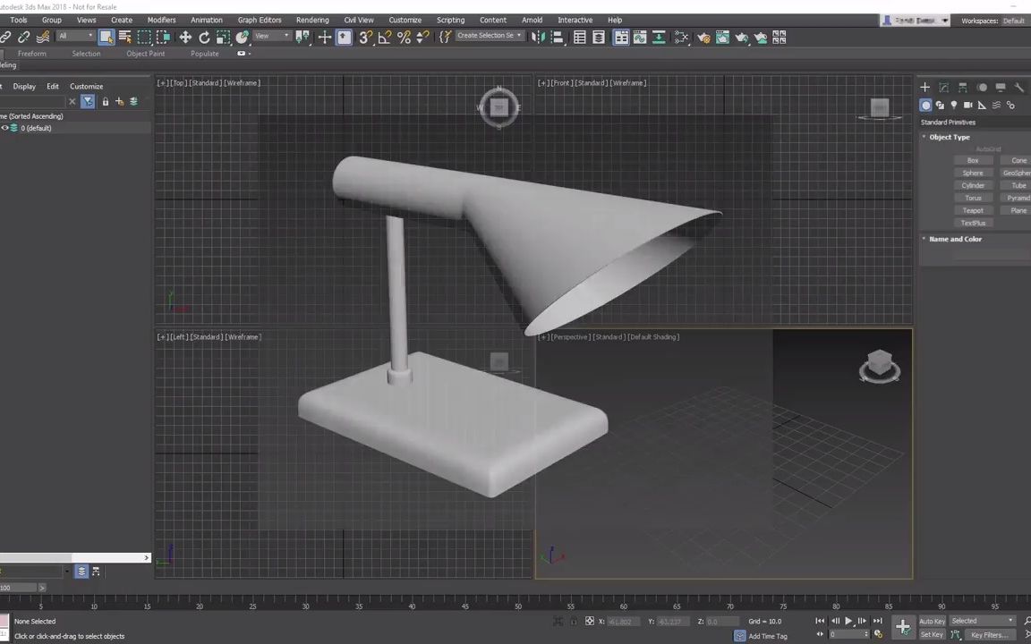Screen dimensions: 1031x644
Task: Open the Rendering menu
Action: click(312, 20)
